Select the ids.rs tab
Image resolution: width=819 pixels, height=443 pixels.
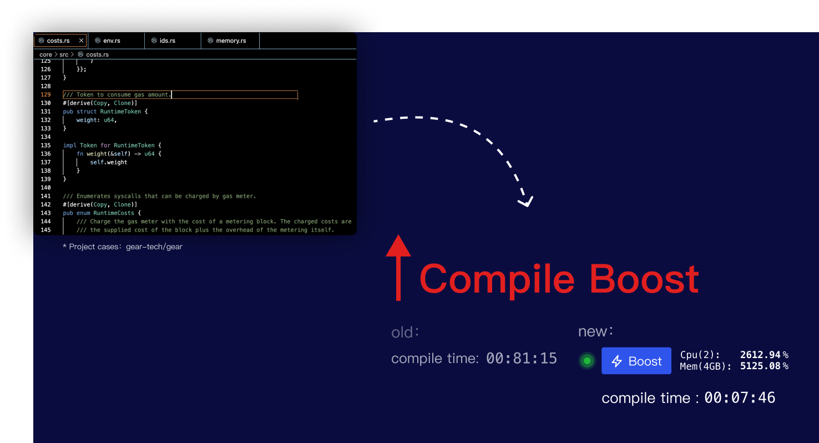173,41
